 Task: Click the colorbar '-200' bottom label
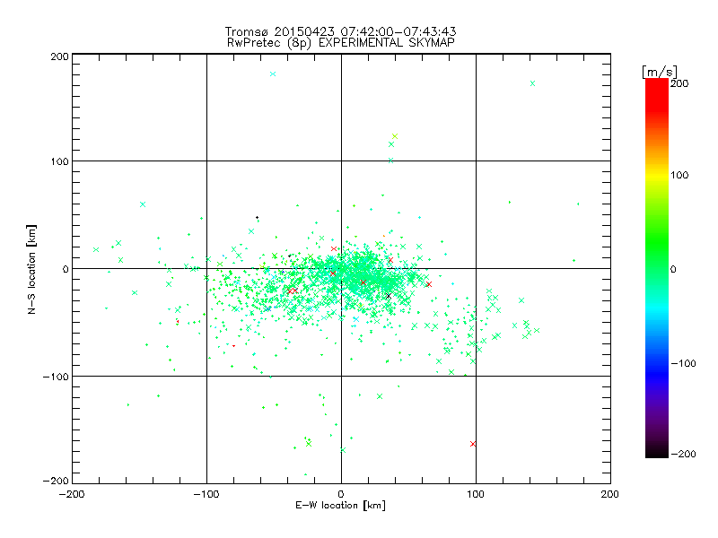[684, 454]
